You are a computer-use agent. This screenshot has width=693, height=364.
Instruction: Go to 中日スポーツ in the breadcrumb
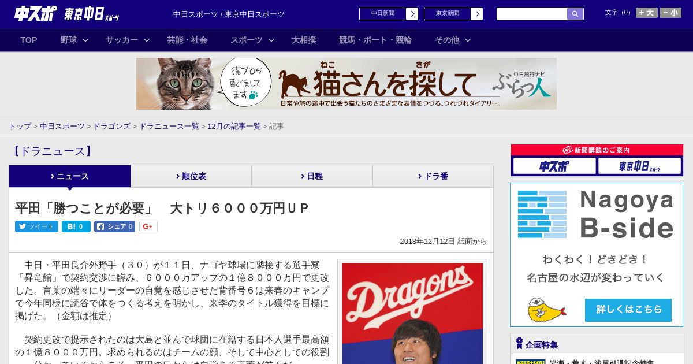pos(62,126)
